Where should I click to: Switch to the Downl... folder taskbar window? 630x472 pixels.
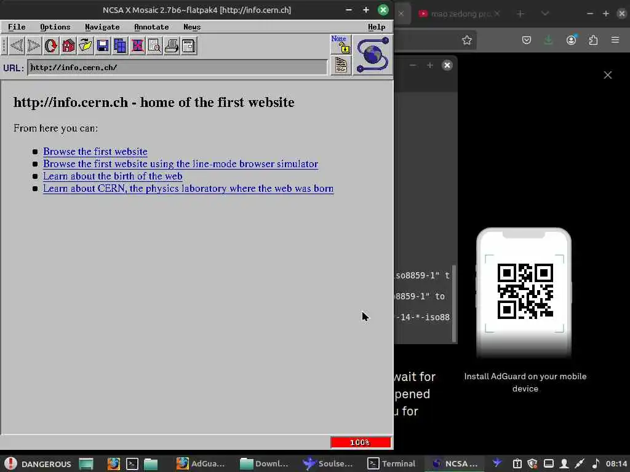(265, 463)
